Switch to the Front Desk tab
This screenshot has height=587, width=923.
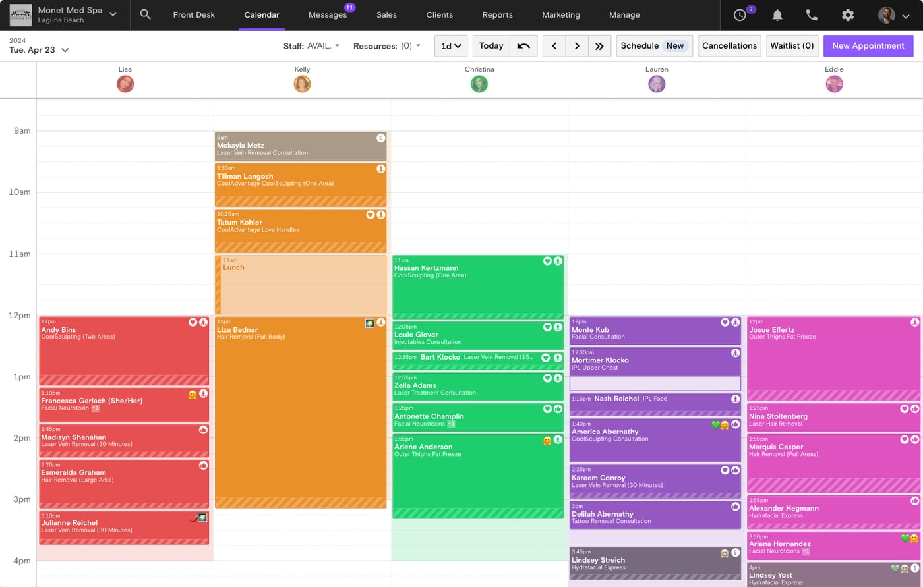click(x=194, y=15)
